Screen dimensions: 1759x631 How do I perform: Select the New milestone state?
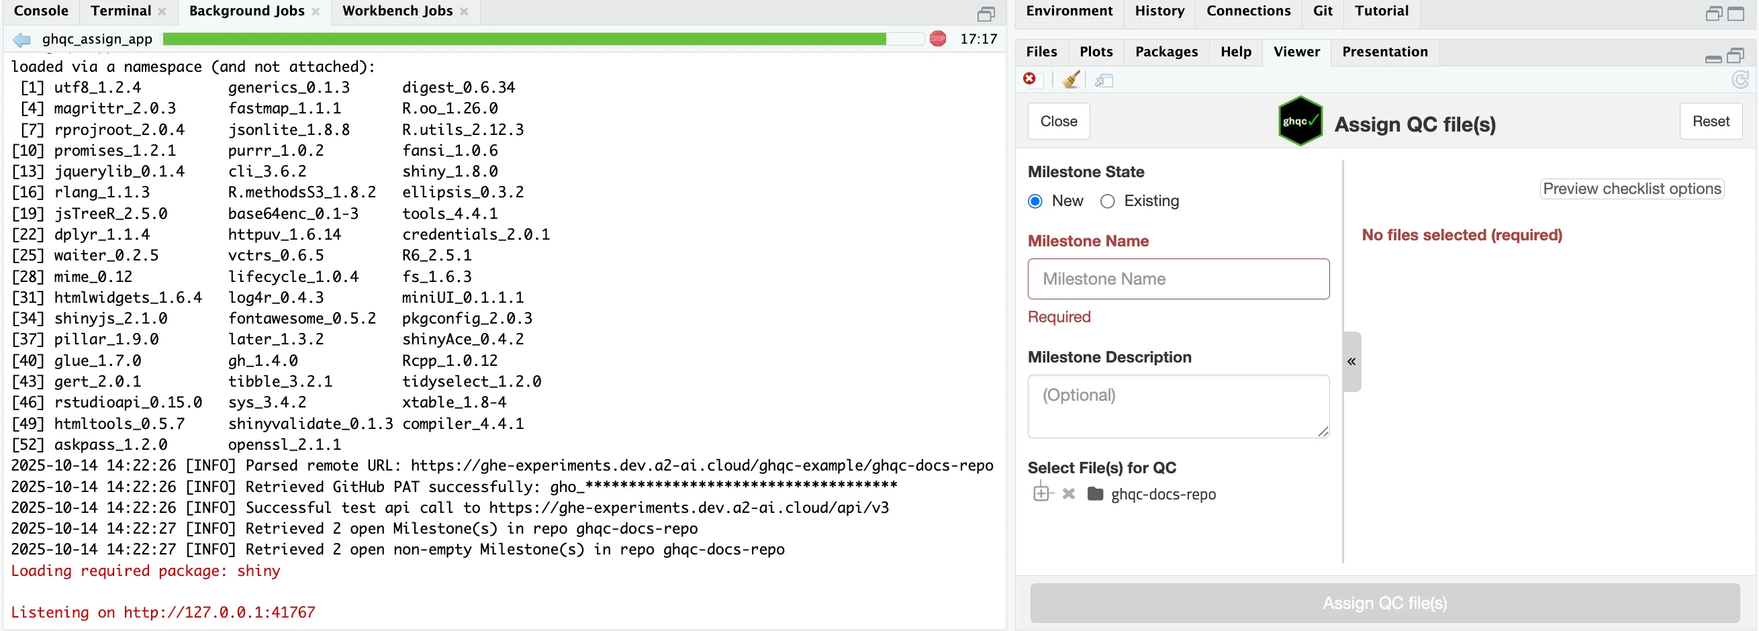1035,201
